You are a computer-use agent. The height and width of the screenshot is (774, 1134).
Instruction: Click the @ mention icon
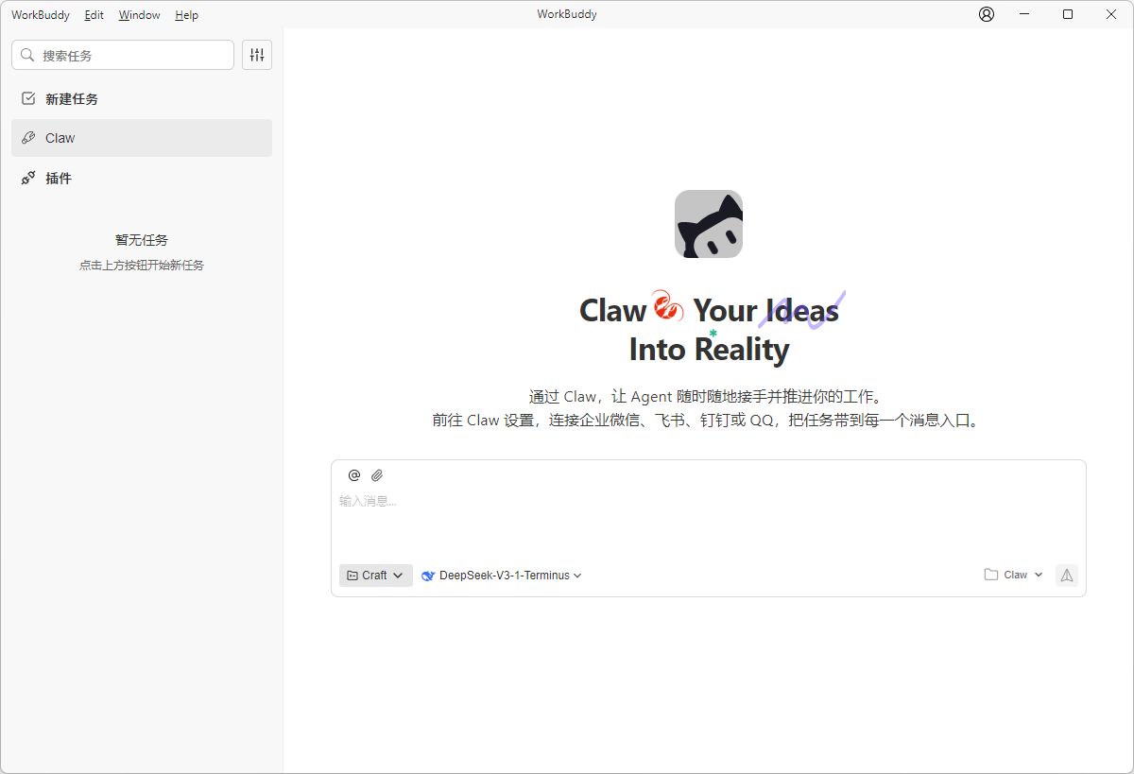pos(354,475)
